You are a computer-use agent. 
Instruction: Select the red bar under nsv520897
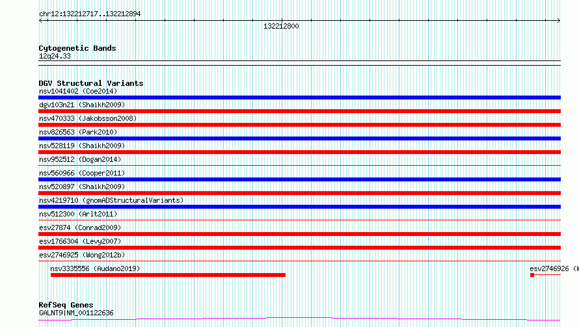299,193
